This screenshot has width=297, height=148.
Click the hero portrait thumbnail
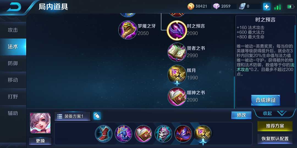click(x=40, y=123)
